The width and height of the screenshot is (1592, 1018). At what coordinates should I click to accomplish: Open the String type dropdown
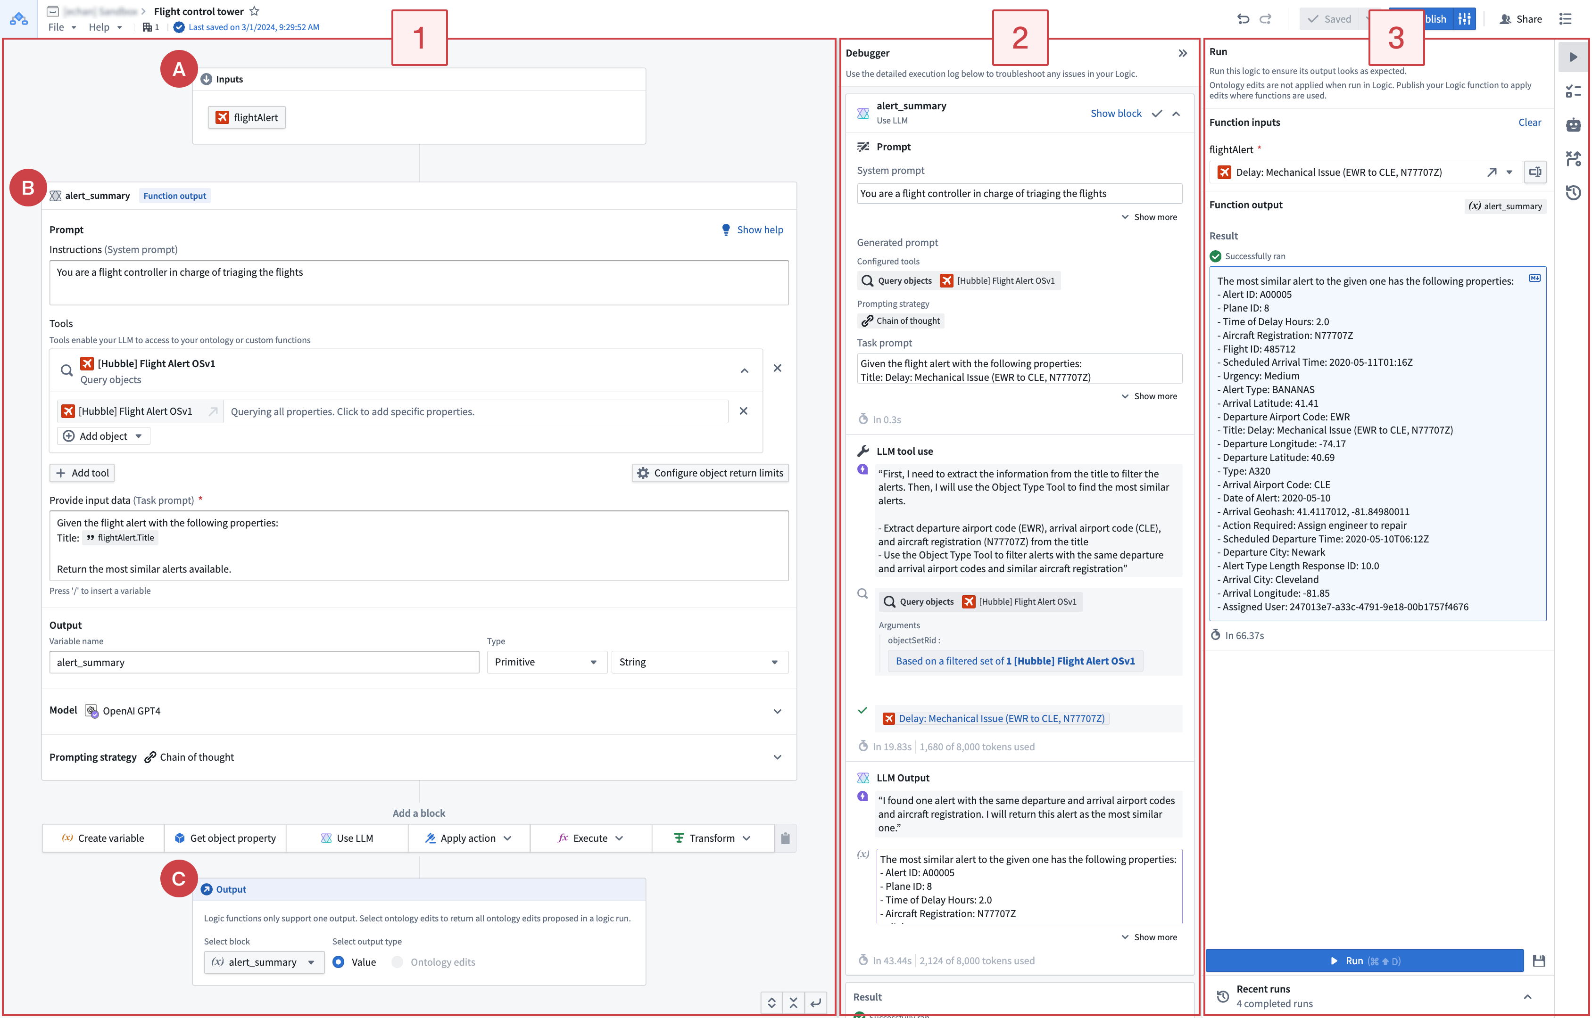700,662
